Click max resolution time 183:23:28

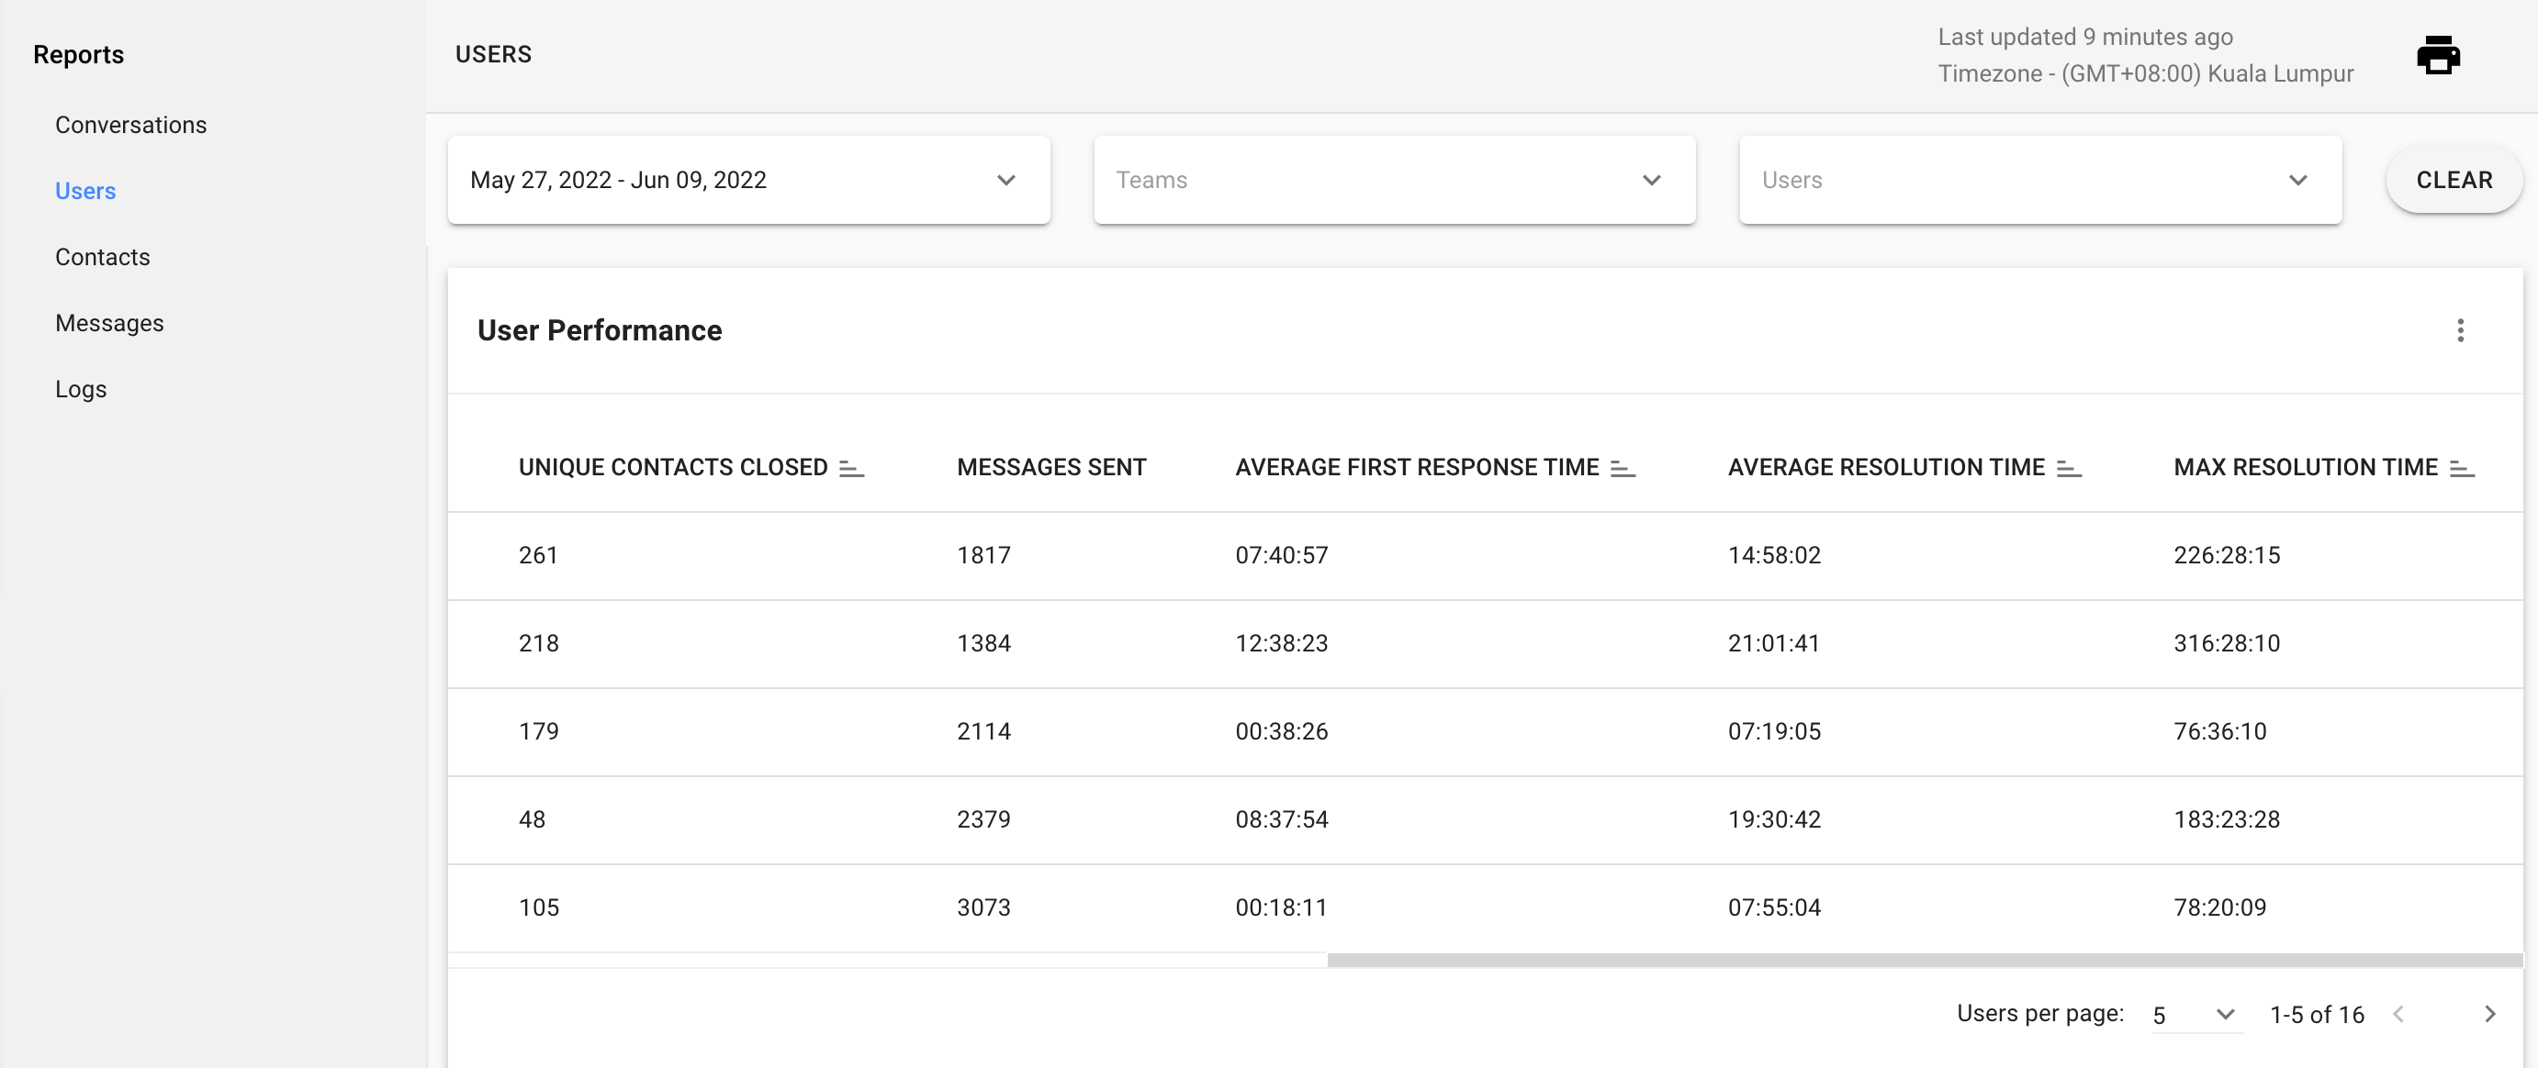click(x=2227, y=820)
